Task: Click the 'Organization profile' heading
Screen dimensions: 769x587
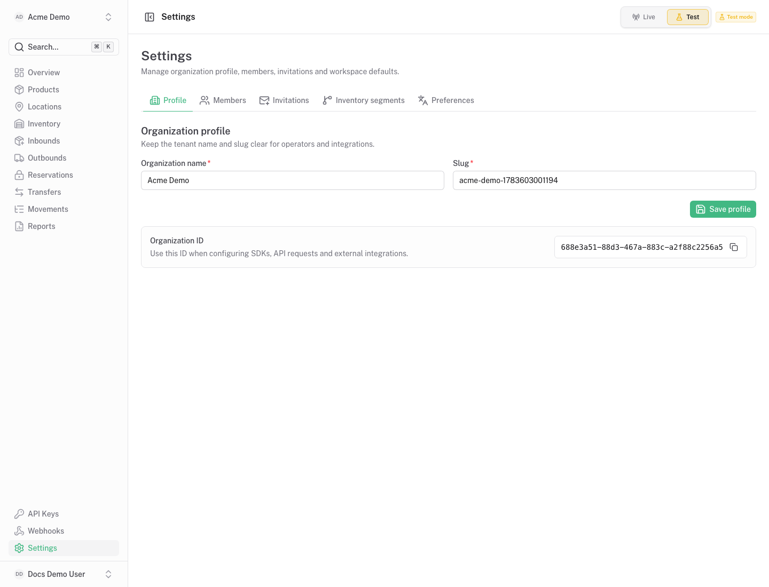Action: point(185,131)
